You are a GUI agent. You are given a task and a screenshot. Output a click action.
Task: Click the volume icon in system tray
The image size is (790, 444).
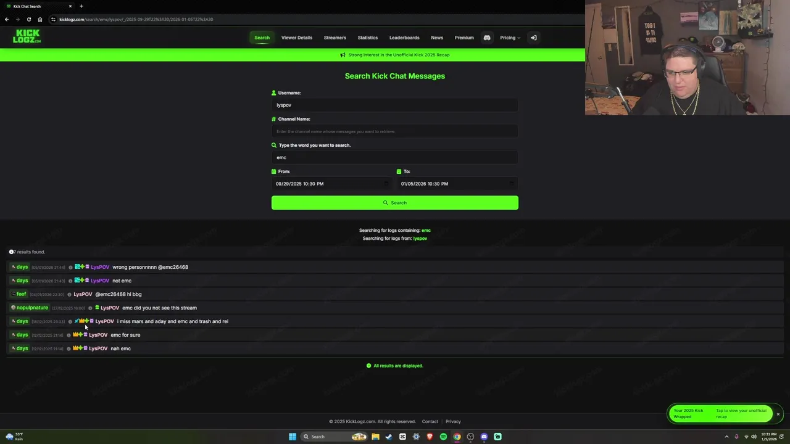tap(754, 437)
